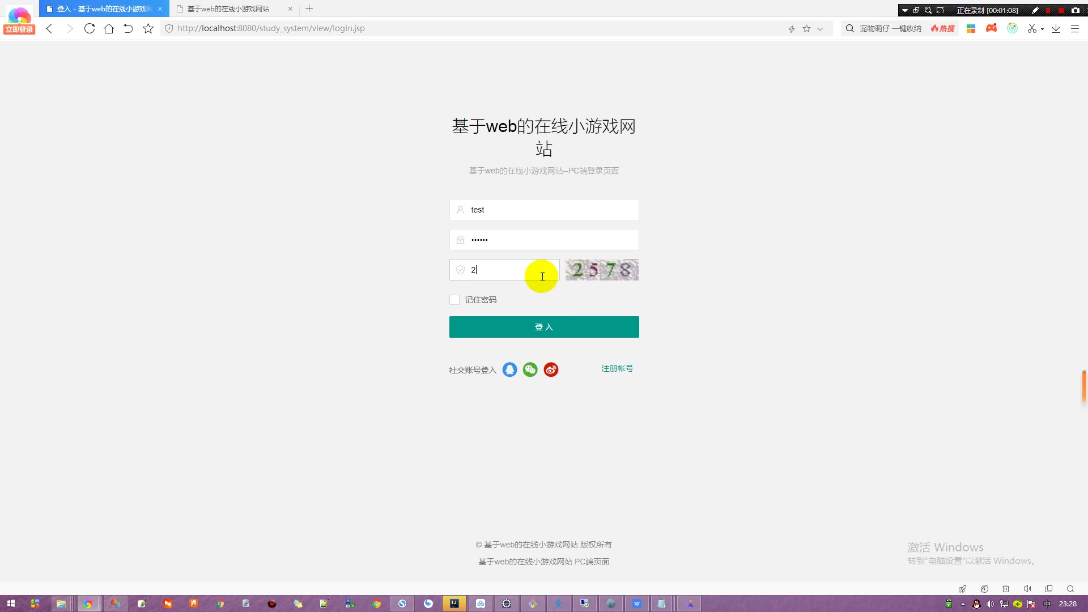The width and height of the screenshot is (1088, 612).
Task: Click the recorder region selection icon
Action: pos(940,10)
